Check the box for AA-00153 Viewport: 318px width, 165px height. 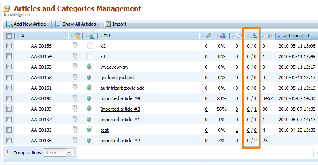[9, 67]
